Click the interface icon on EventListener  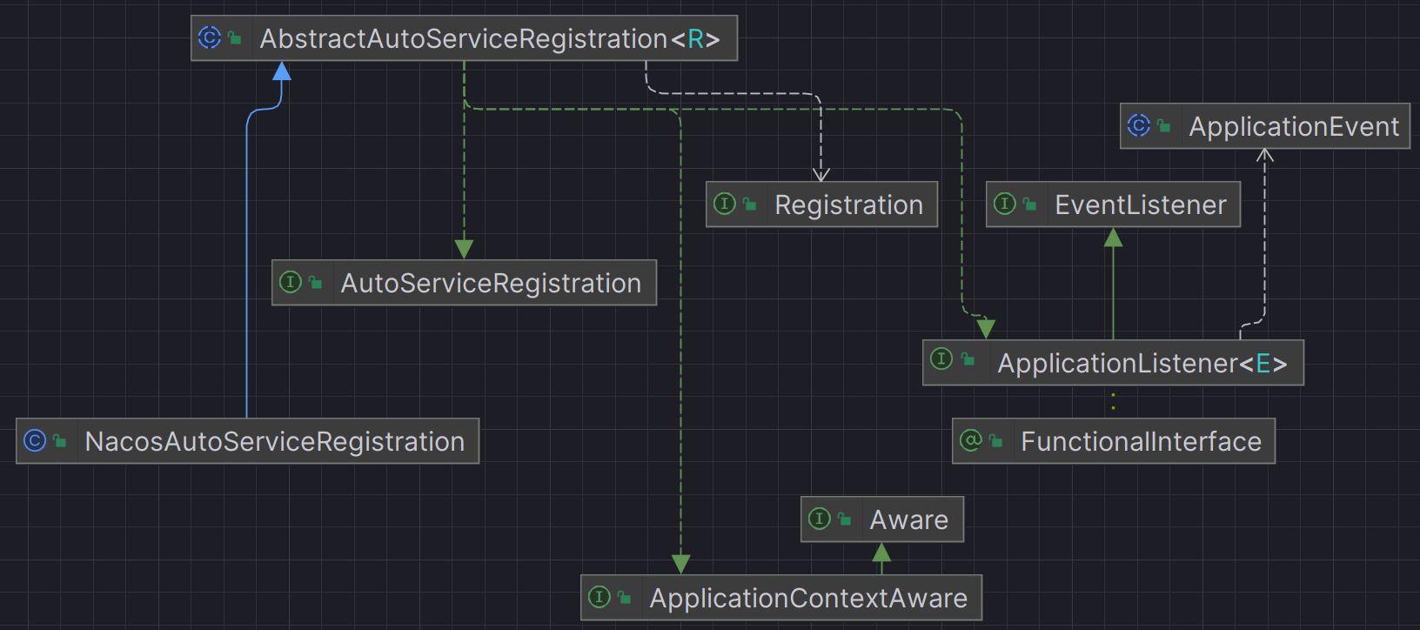(1005, 204)
